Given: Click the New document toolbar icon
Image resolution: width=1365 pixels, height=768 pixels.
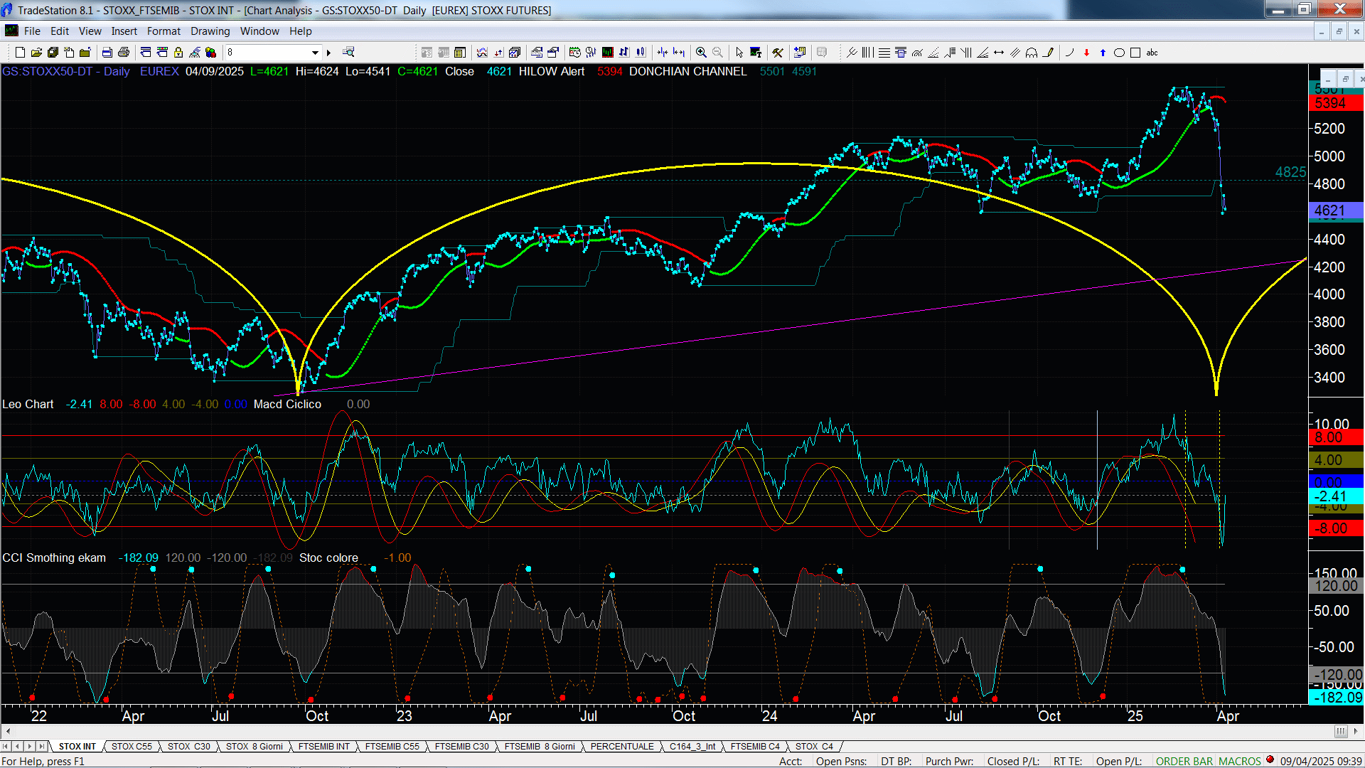Looking at the screenshot, I should (20, 52).
